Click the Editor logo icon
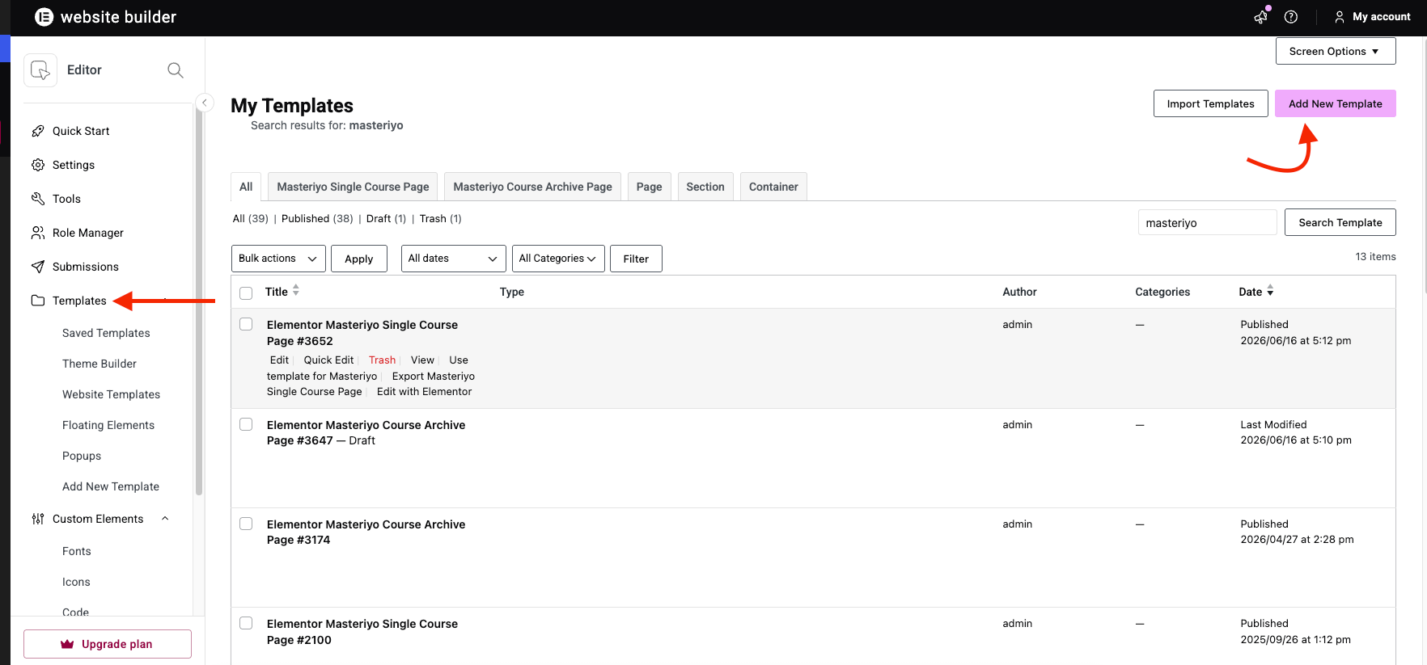 point(40,70)
